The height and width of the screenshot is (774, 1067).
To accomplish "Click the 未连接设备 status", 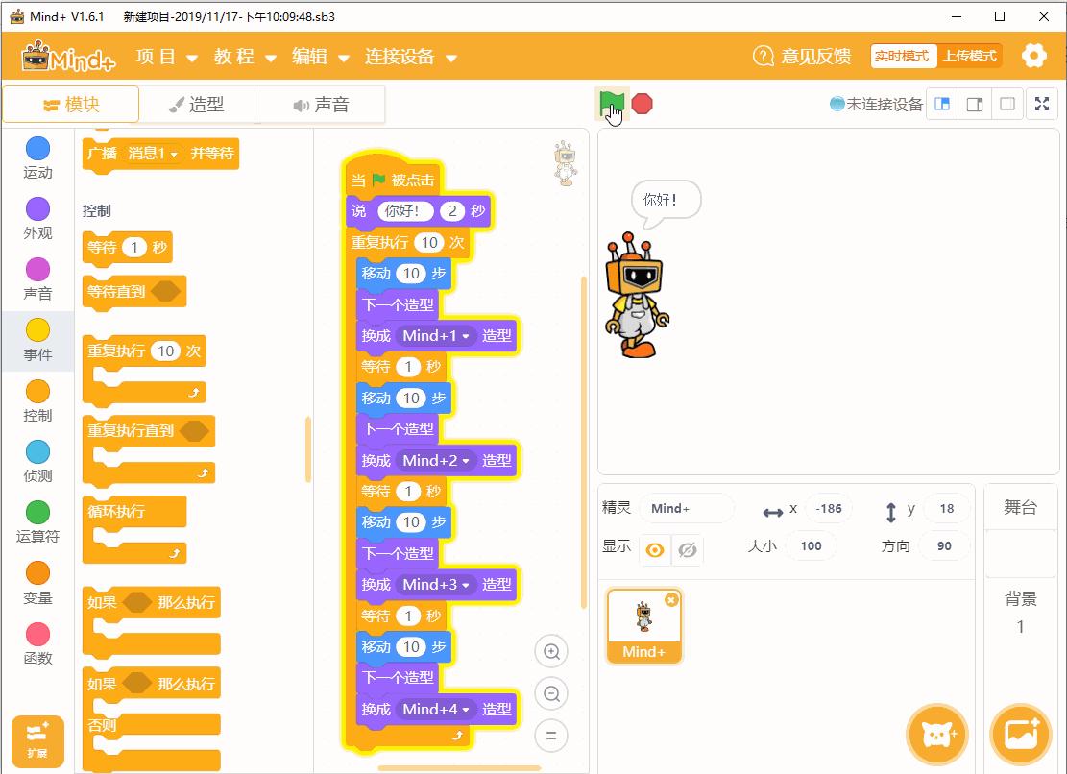I will click(x=877, y=104).
